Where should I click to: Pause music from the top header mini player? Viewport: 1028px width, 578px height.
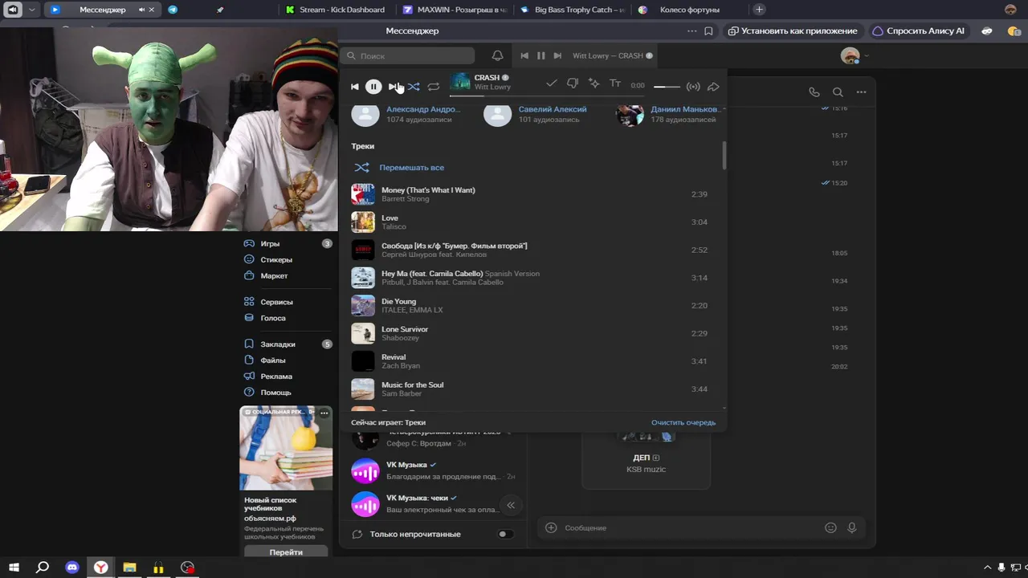click(x=541, y=56)
